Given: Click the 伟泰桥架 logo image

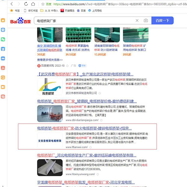Looking at the screenshot, I should [x=50, y=87].
